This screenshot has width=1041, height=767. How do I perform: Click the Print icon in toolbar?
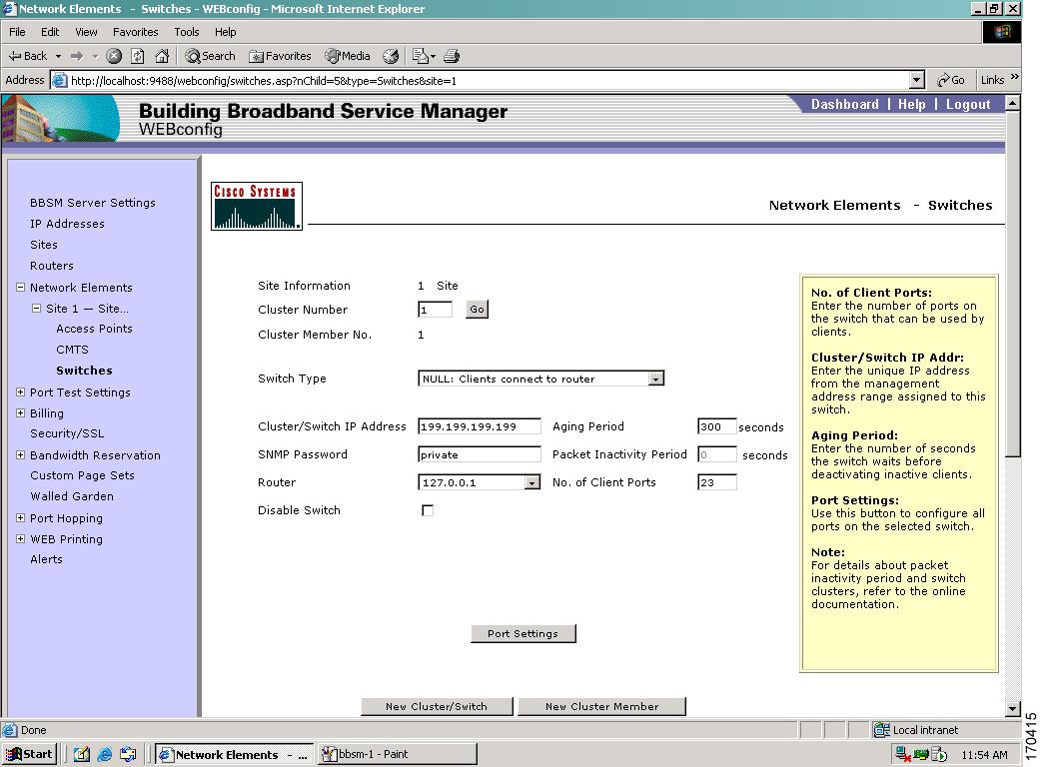452,56
